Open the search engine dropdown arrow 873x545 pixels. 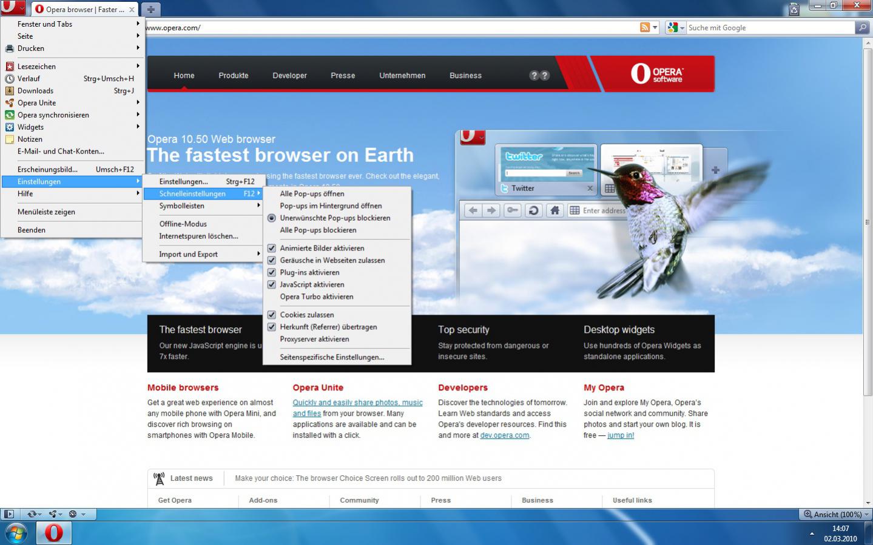tap(682, 28)
